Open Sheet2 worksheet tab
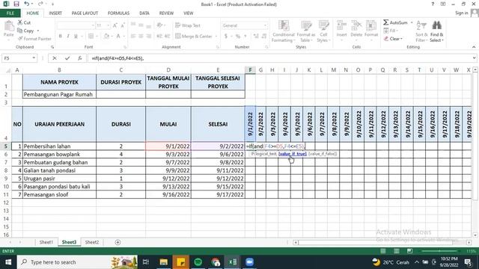 (x=91, y=242)
